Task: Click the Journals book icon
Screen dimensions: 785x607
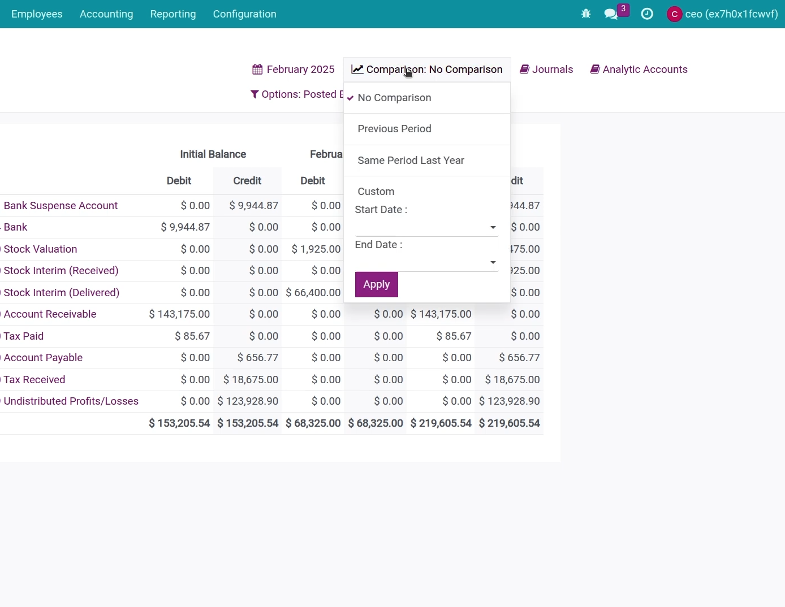Action: coord(525,70)
